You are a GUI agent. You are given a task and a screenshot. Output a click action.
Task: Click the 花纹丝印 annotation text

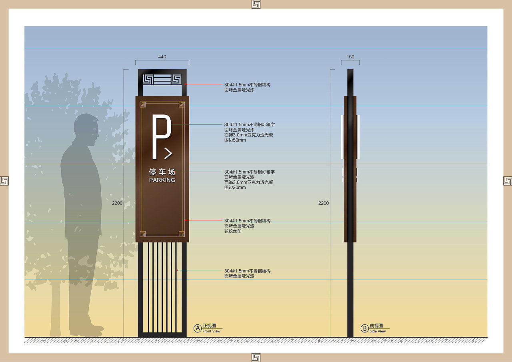tap(233, 231)
